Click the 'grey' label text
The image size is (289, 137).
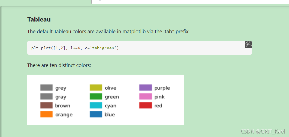click(61, 88)
